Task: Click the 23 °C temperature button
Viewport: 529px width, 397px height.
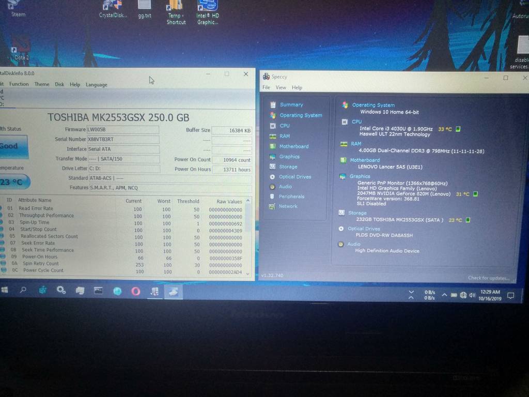Action: point(14,182)
